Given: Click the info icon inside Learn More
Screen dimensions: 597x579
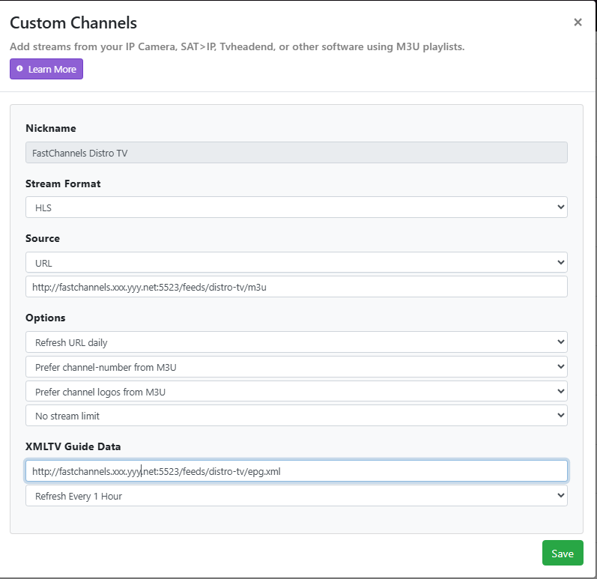Looking at the screenshot, I should click(x=20, y=69).
